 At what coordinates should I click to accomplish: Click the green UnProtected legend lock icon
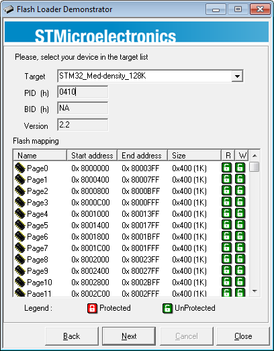pos(167,308)
